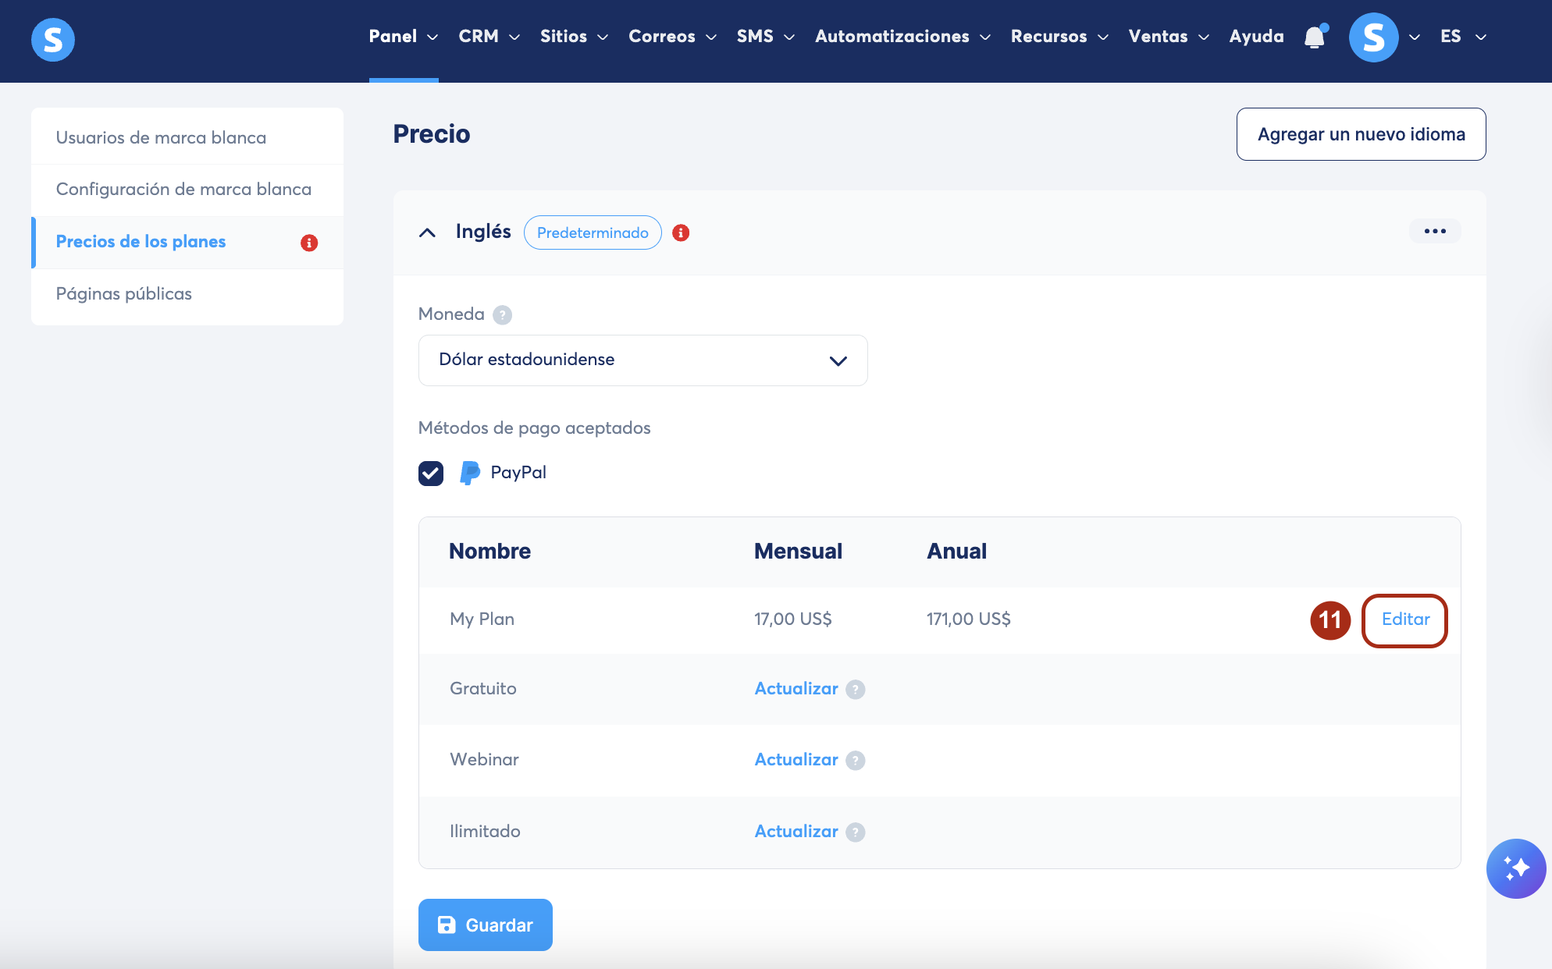This screenshot has height=969, width=1552.
Task: Click the help icon beside Ilimitado Actualizar
Action: (856, 832)
